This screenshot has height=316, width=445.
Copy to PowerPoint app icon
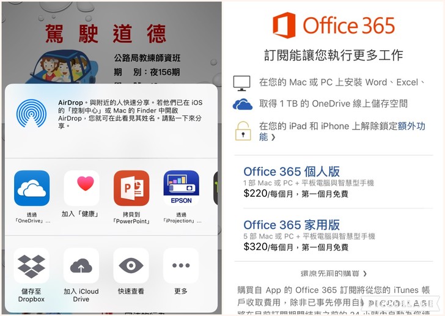pyautogui.click(x=131, y=188)
